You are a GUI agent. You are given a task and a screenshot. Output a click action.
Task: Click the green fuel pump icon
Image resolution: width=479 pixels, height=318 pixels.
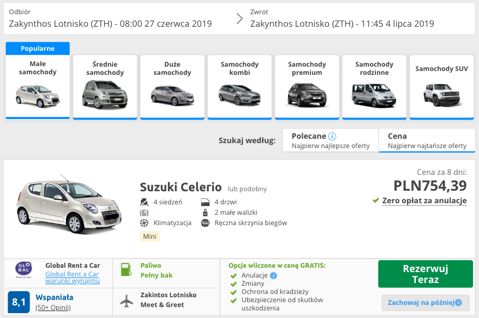[x=126, y=269]
